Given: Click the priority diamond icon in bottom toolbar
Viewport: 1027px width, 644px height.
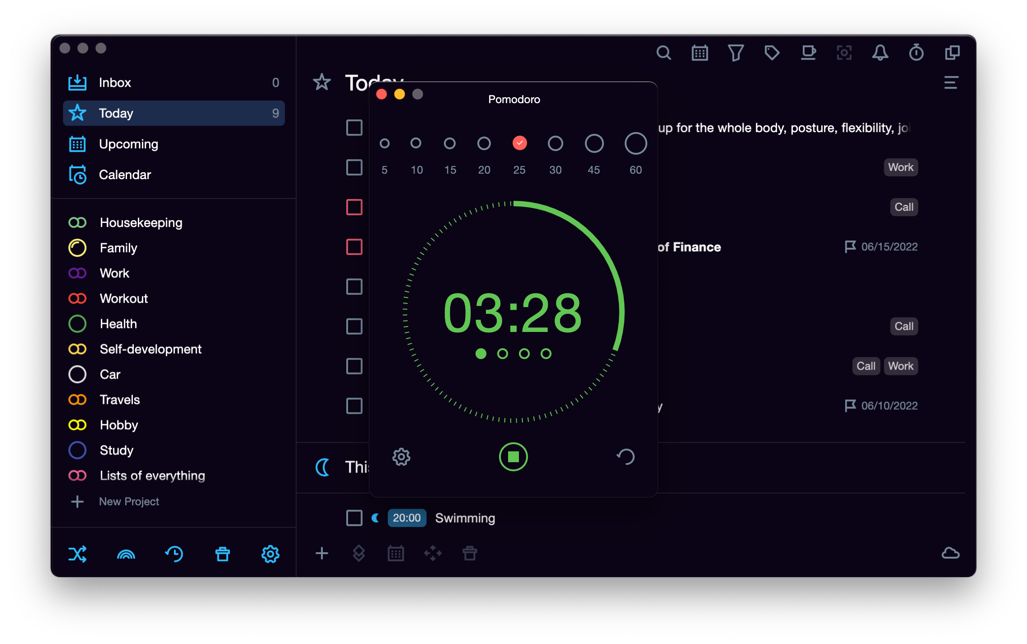Looking at the screenshot, I should [359, 553].
